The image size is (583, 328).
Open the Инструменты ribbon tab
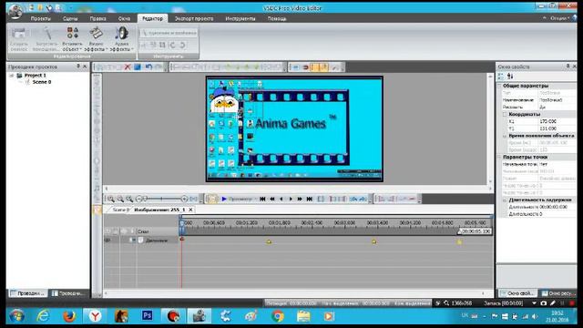pos(240,18)
